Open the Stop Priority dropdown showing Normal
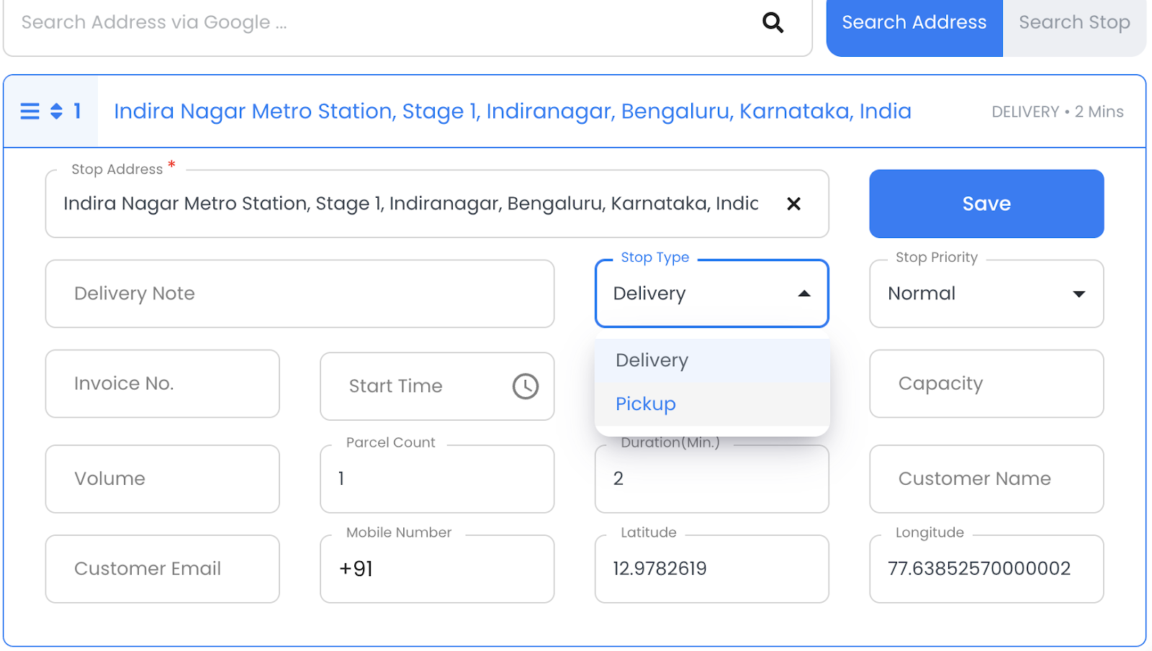 coord(986,293)
